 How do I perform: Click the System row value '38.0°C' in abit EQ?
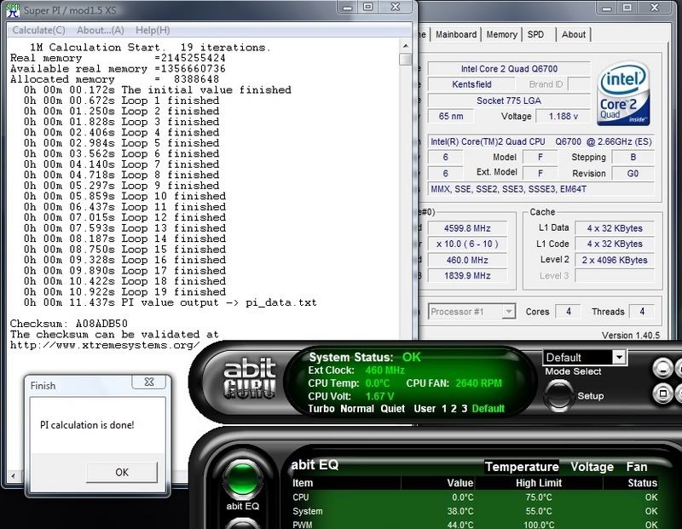(459, 511)
